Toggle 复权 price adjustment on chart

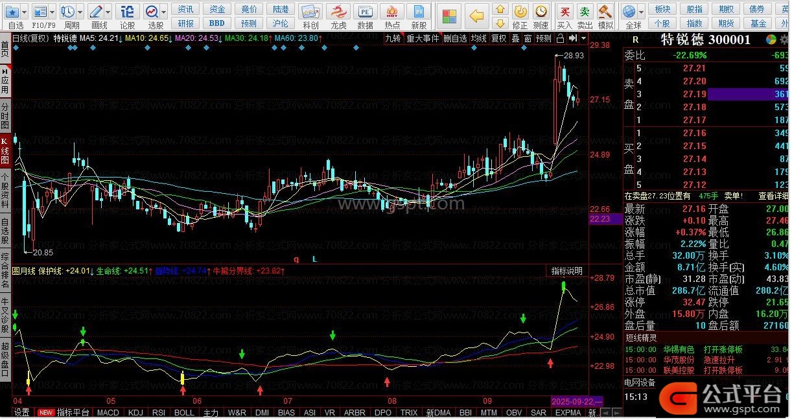click(498, 39)
